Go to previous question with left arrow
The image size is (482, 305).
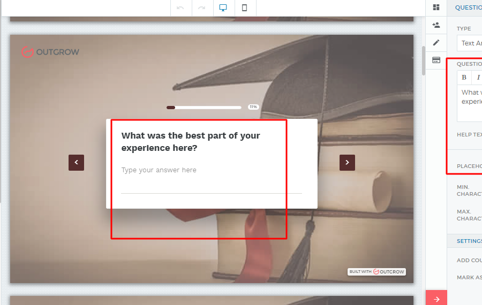[x=76, y=162]
